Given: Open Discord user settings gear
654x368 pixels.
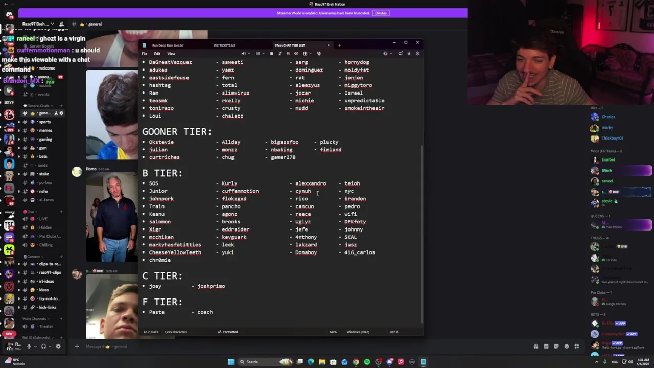Looking at the screenshot, I should [x=58, y=347].
